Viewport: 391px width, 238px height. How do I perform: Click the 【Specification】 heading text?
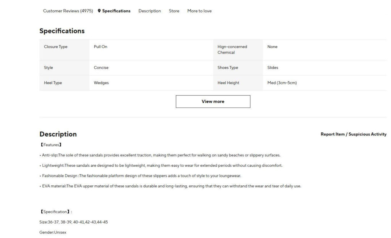pos(56,212)
